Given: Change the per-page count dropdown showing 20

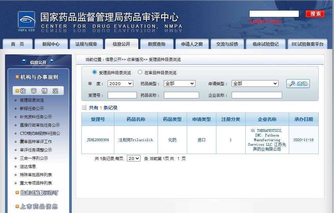Looking at the screenshot, I should tap(134, 159).
